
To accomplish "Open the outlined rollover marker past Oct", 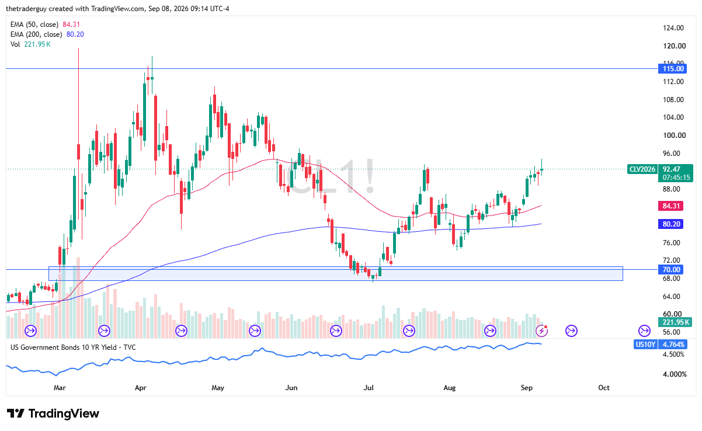I will point(645,331).
